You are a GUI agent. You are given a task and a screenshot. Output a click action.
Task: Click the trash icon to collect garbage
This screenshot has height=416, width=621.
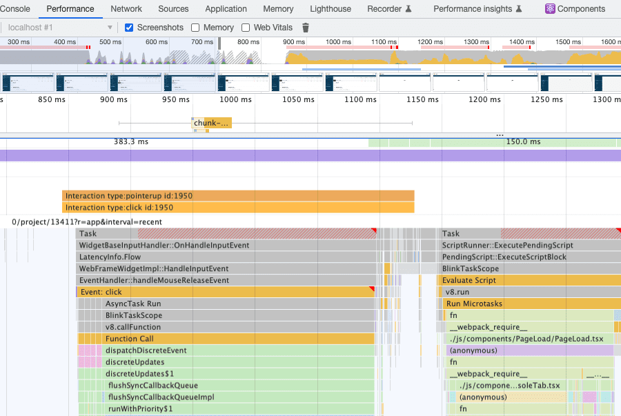(306, 28)
